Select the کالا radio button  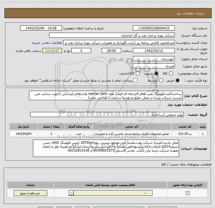171,73
